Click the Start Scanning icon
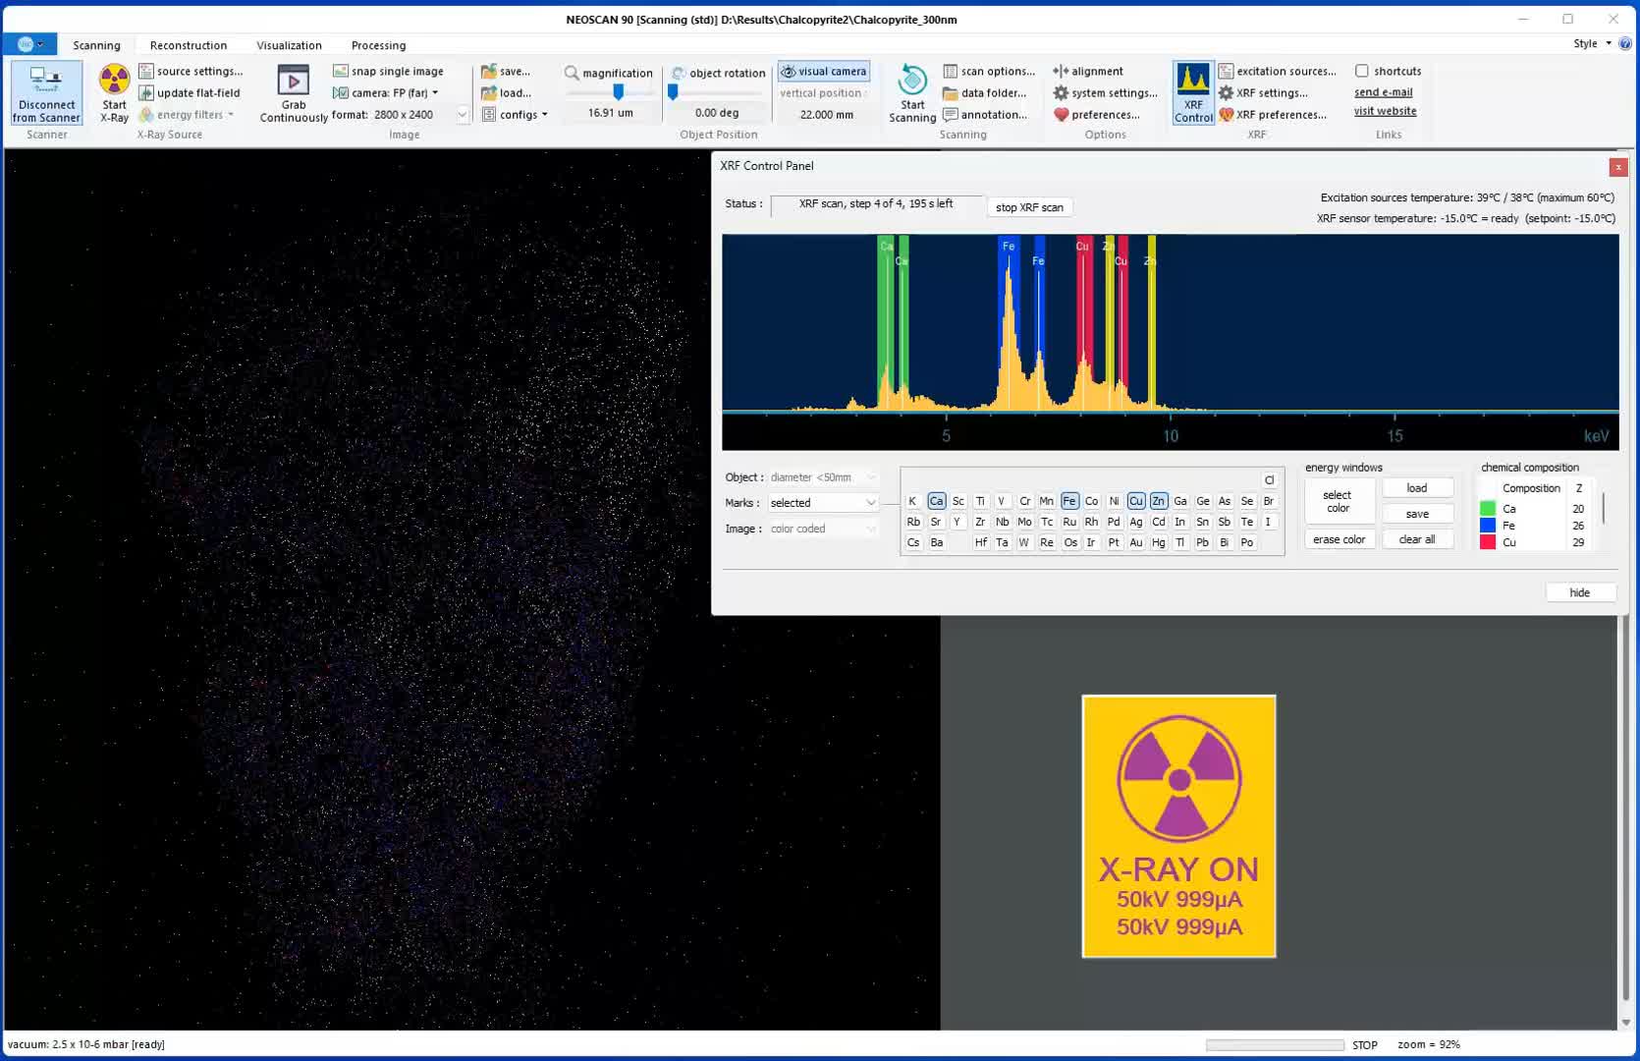Image resolution: width=1640 pixels, height=1061 pixels. 912,81
